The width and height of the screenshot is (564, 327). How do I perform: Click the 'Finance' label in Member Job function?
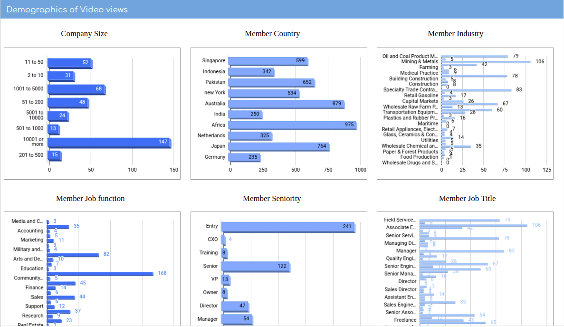[x=34, y=288]
